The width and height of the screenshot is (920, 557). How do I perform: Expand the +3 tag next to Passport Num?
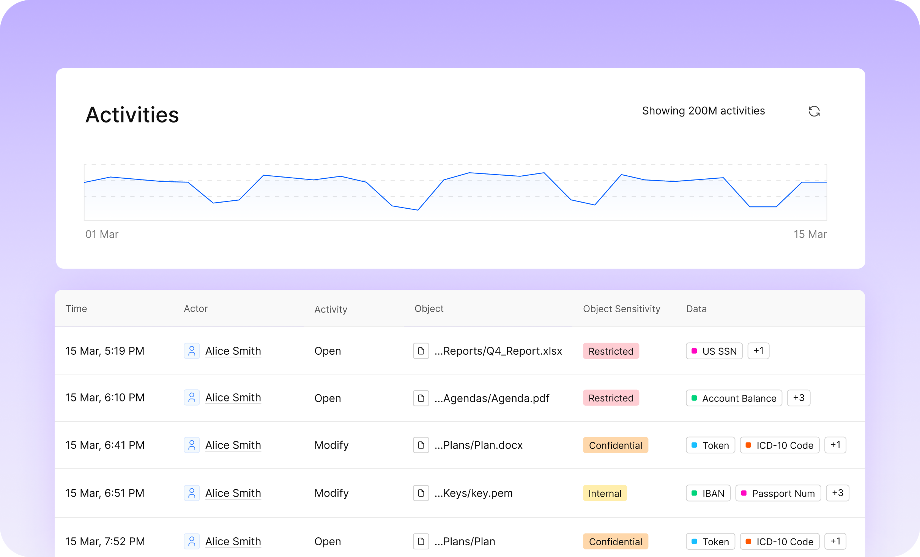tap(838, 493)
